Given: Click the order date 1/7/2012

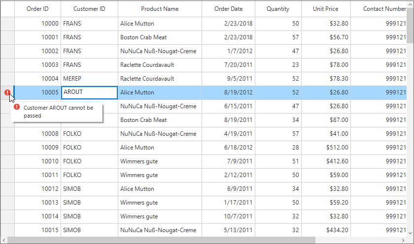Looking at the screenshot, I should pyautogui.click(x=229, y=51).
